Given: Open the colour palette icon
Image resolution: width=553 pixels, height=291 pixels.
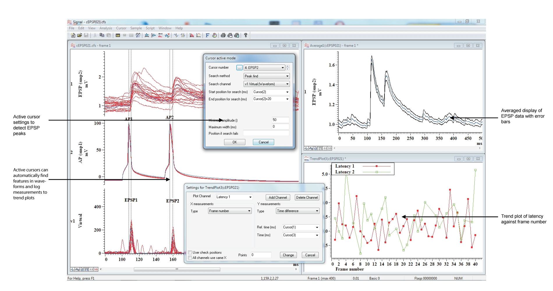Looking at the screenshot, I should [x=214, y=35].
